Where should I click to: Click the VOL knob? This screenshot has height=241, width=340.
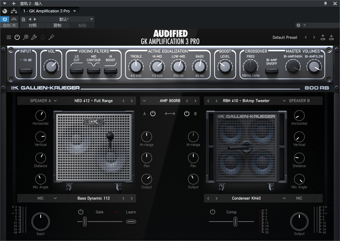(x=51, y=66)
